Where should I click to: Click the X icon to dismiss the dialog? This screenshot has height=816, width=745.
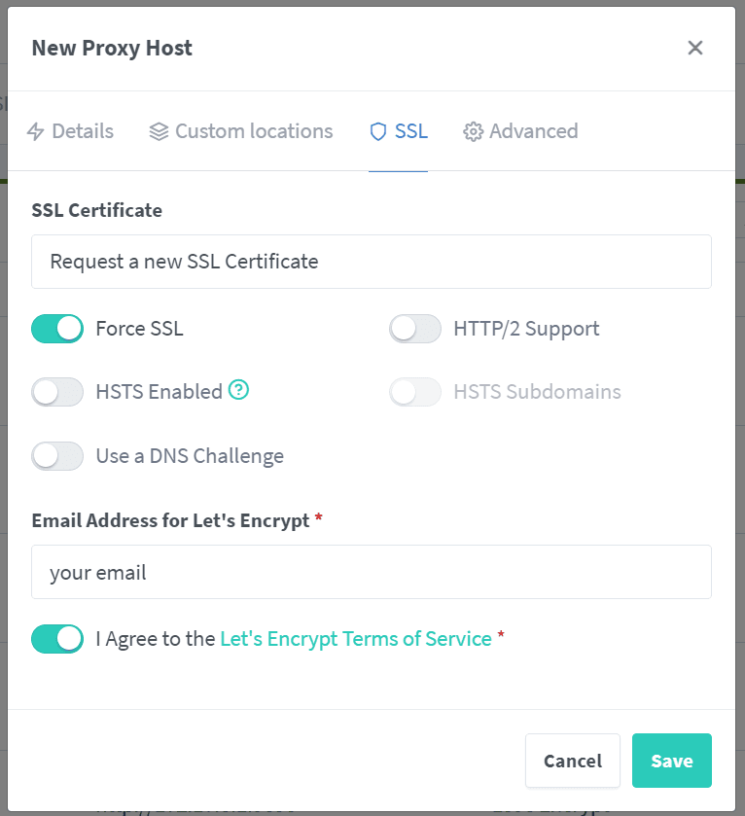(x=695, y=47)
